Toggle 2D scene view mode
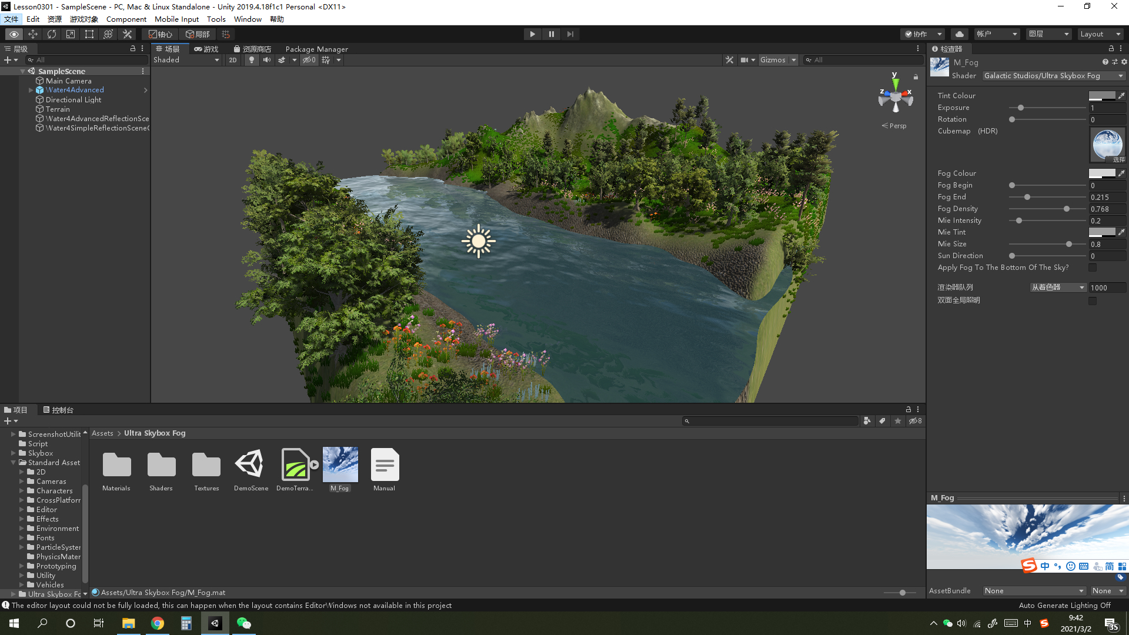1129x635 pixels. click(233, 60)
